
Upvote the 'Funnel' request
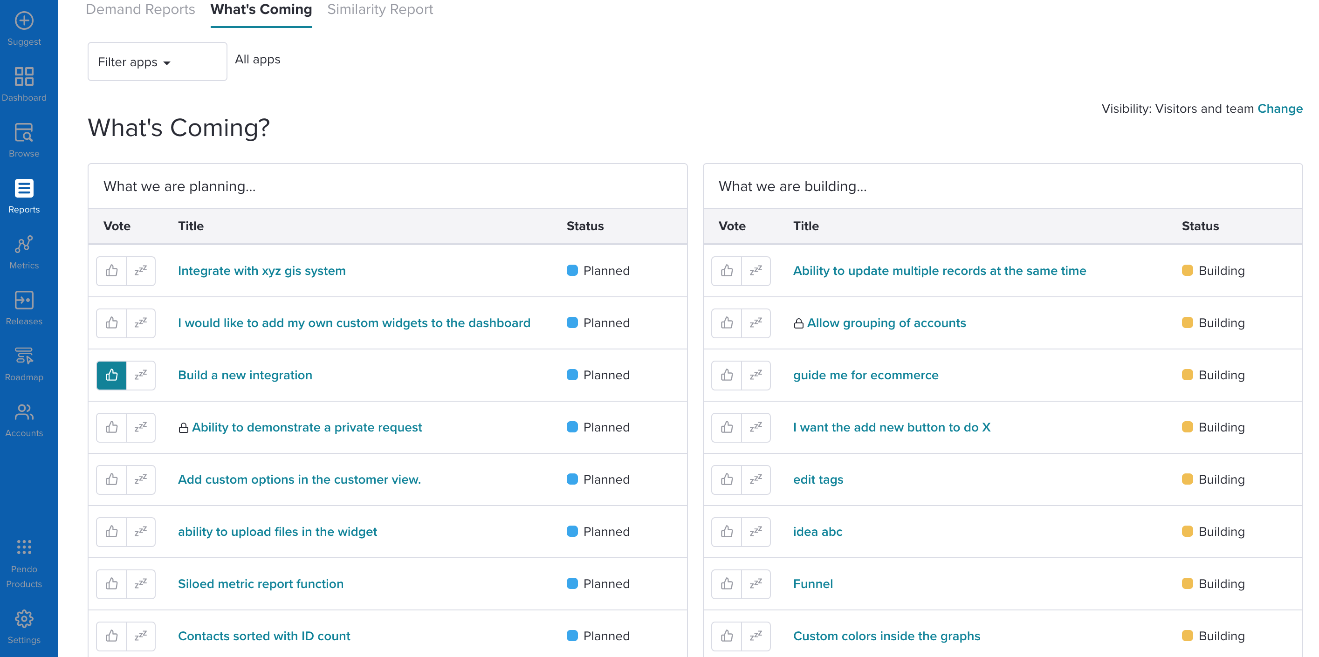tap(727, 584)
